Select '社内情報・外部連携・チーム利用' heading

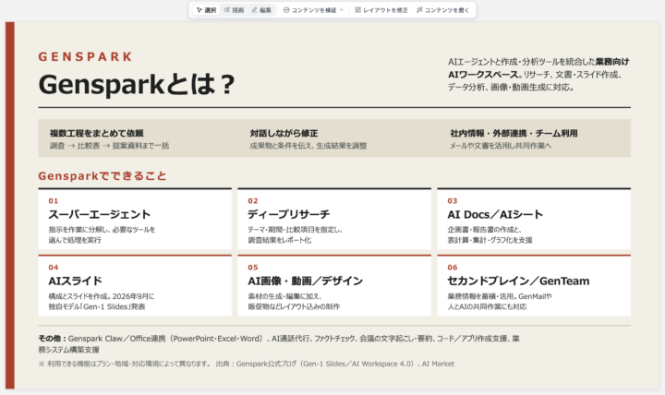[514, 133]
